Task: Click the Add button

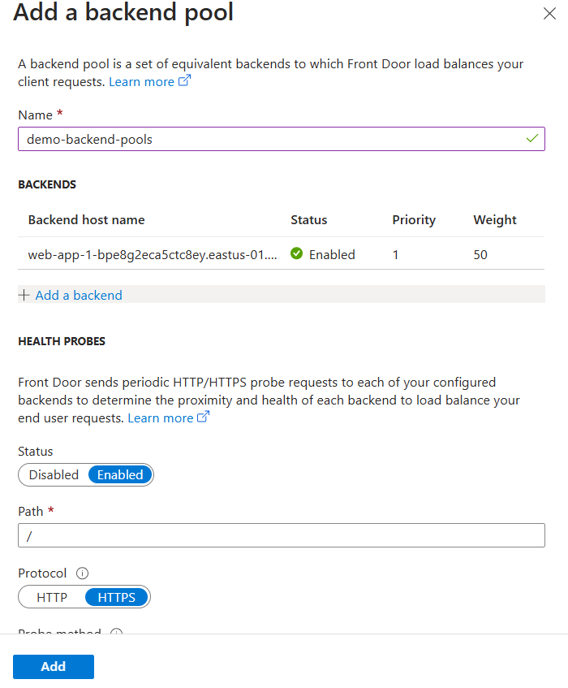Action: click(x=54, y=667)
